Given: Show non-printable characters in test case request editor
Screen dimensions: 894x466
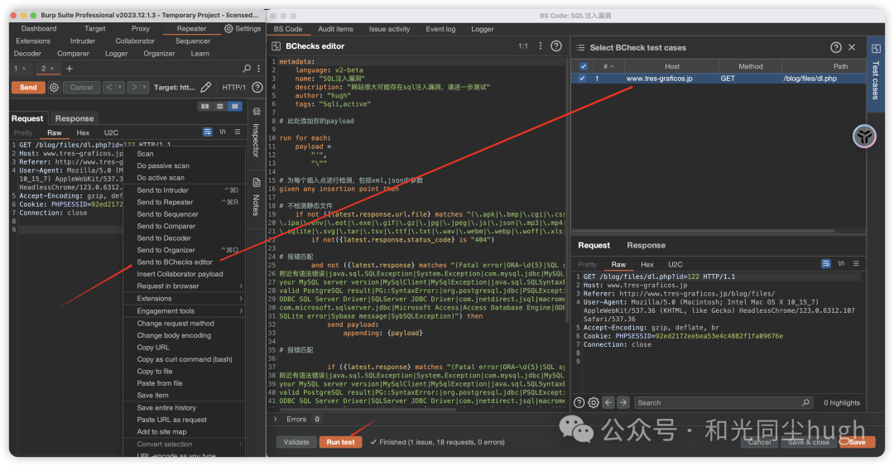Looking at the screenshot, I should [x=841, y=263].
